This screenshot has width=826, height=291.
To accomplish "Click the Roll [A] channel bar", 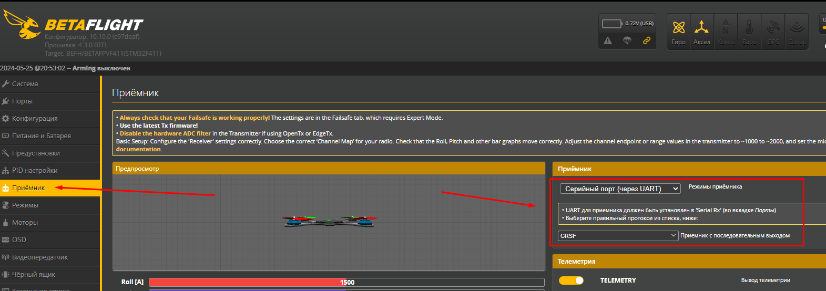I will coord(346,282).
